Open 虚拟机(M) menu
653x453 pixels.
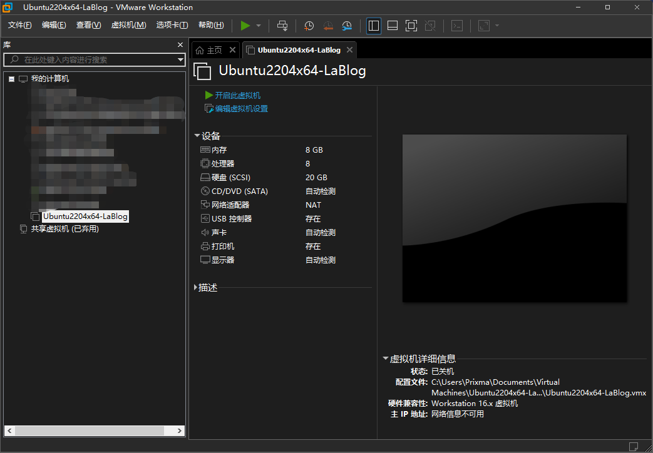(129, 25)
